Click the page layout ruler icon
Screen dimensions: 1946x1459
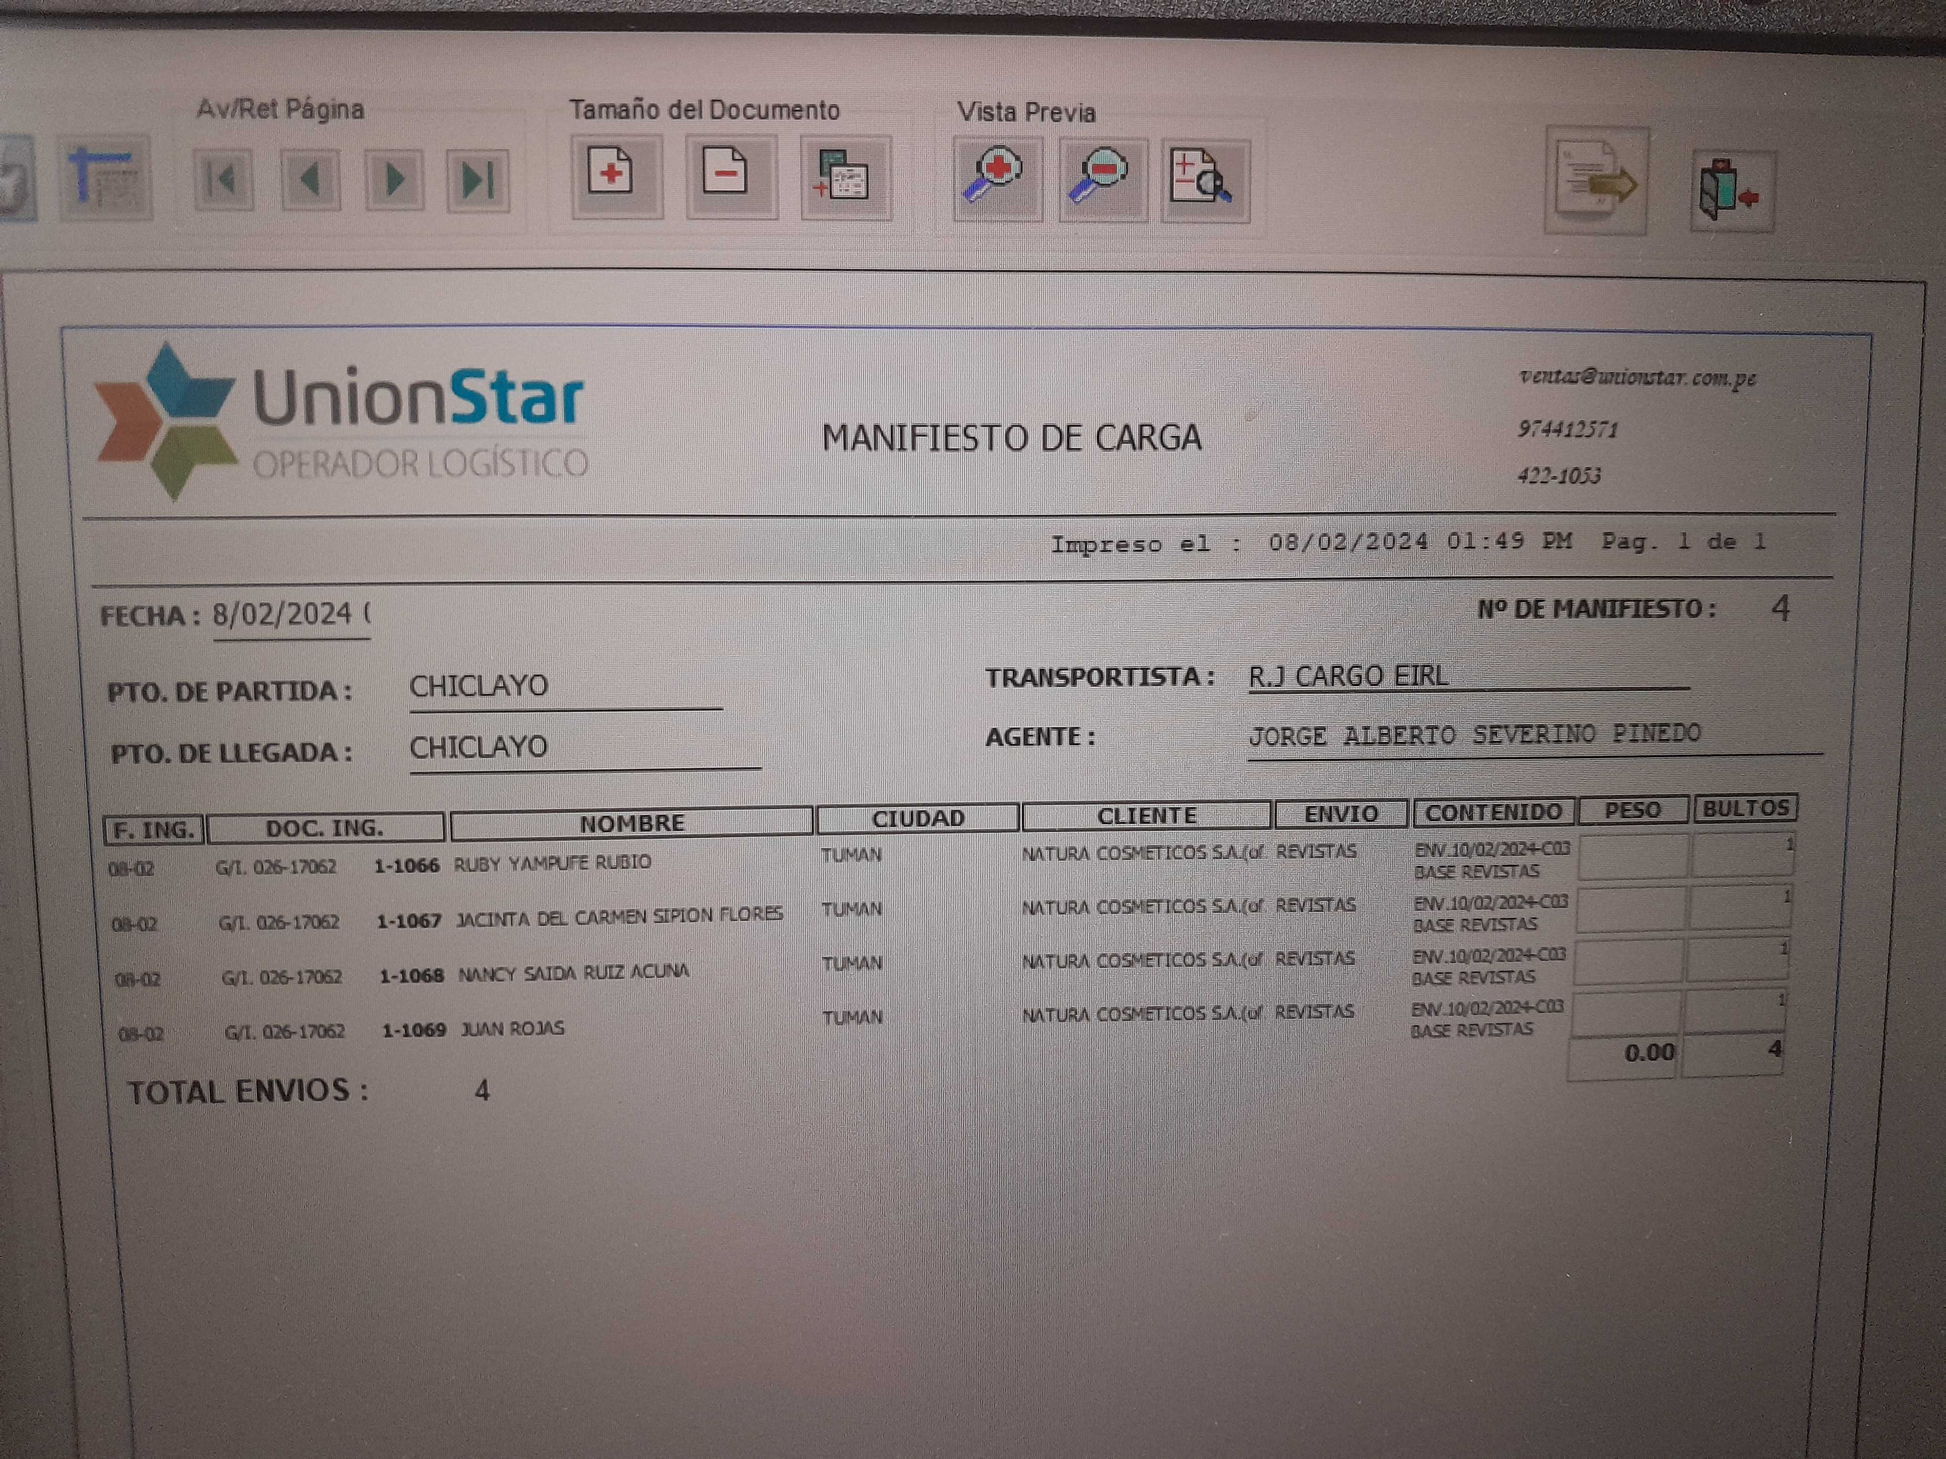point(105,179)
